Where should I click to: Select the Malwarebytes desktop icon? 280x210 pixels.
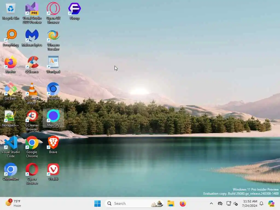[32, 38]
